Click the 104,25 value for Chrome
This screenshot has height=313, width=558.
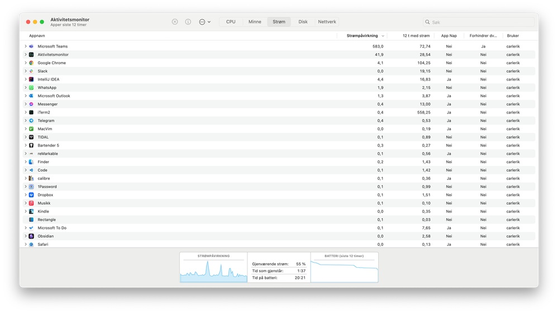(x=424, y=63)
